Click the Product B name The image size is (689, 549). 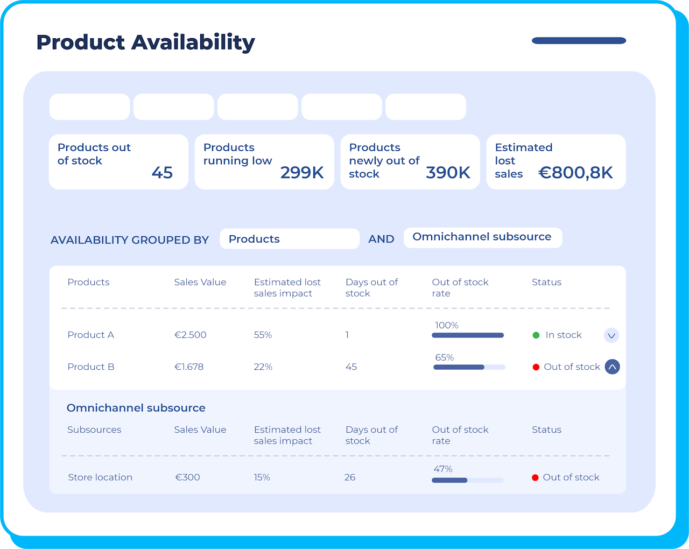[x=90, y=367]
